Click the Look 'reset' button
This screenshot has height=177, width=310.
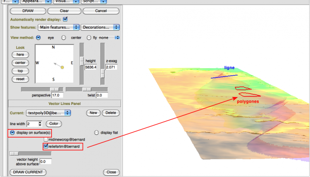coord(20,79)
